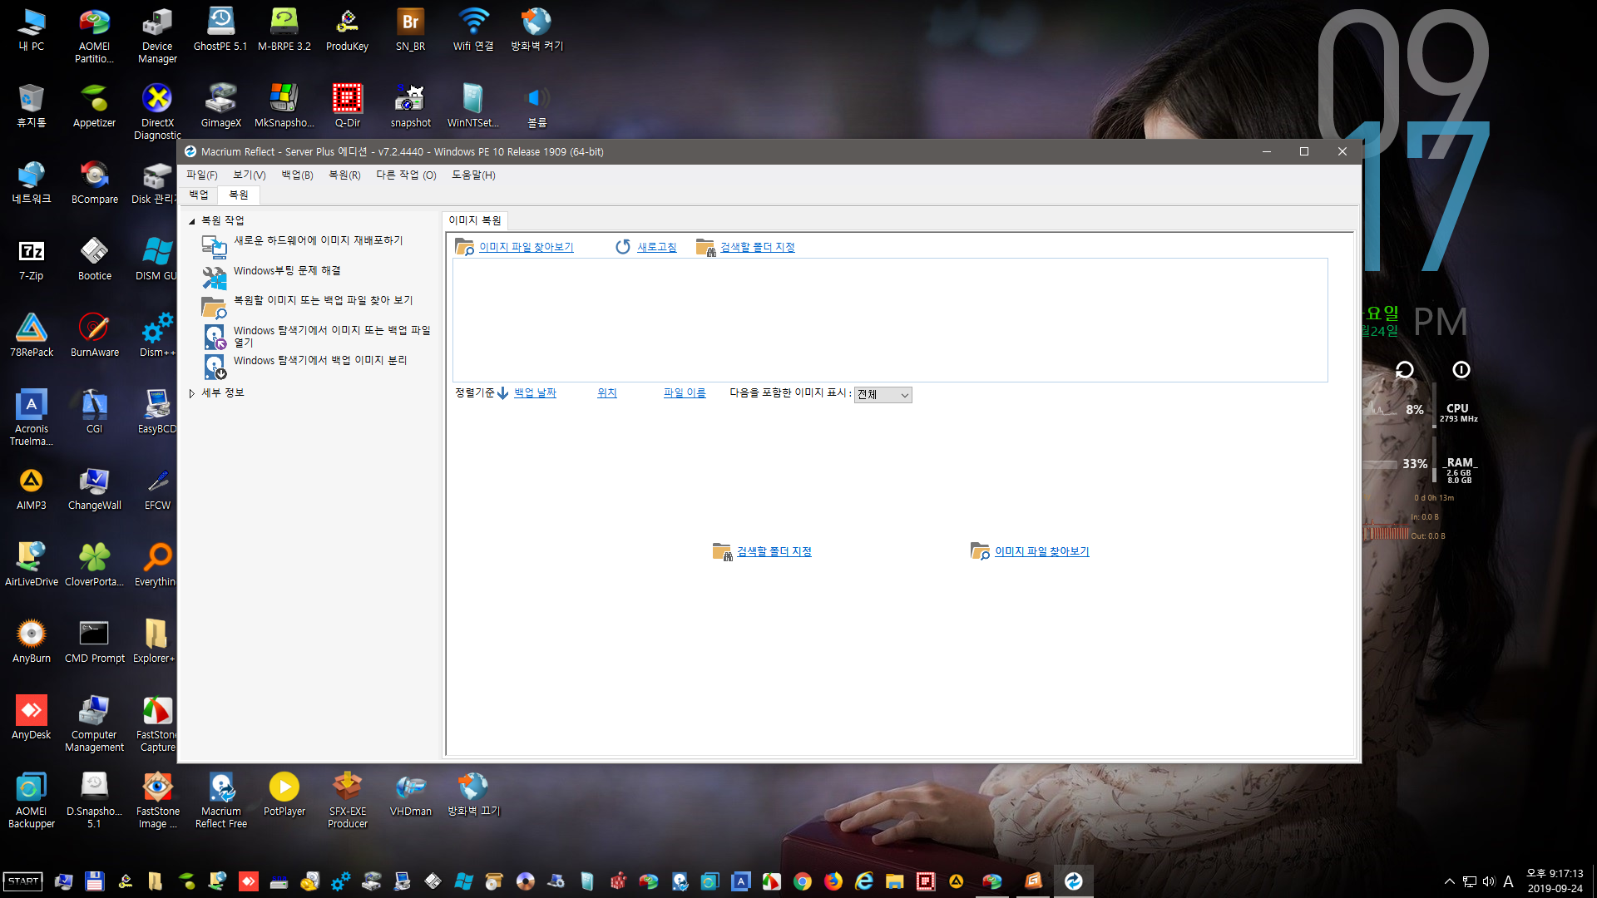Open the 다른 작업 (O) menu
Viewport: 1597px width, 898px height.
click(406, 175)
